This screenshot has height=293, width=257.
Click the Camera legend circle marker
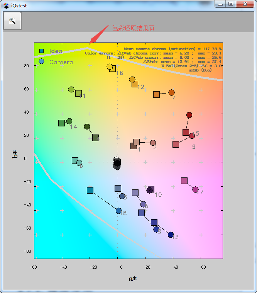[41, 61]
